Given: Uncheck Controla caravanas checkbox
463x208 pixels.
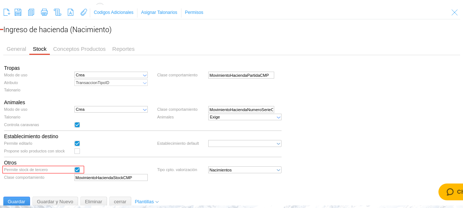Looking at the screenshot, I should pos(77,125).
